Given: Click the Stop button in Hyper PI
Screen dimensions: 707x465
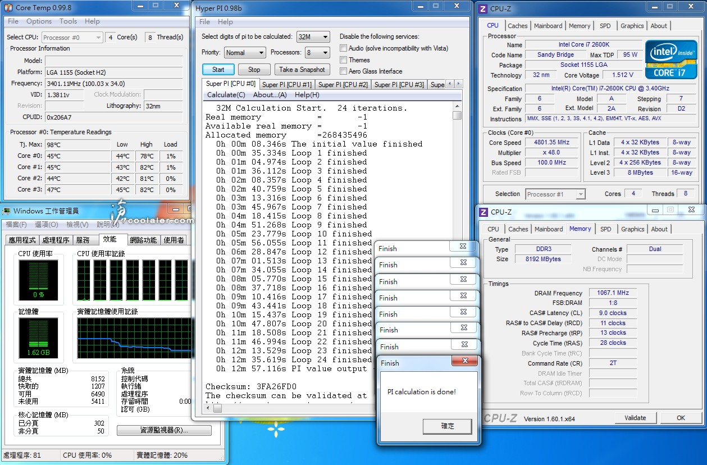Looking at the screenshot, I should [254, 70].
